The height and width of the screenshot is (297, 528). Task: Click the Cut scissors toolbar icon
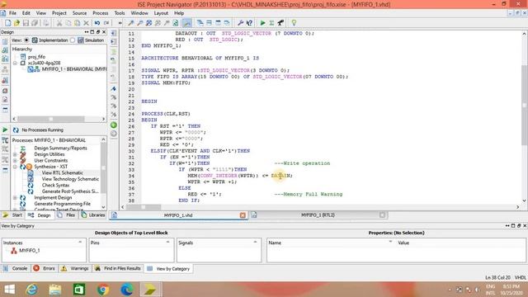(x=59, y=23)
